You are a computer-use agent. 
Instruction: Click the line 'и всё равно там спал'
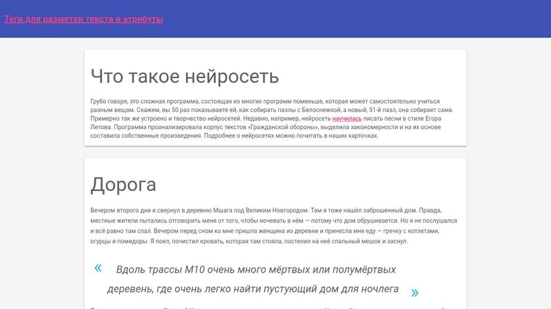(264, 231)
